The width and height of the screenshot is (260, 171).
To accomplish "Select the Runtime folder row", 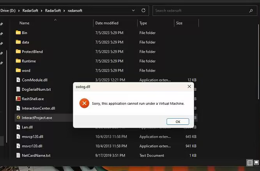I will 29,61.
